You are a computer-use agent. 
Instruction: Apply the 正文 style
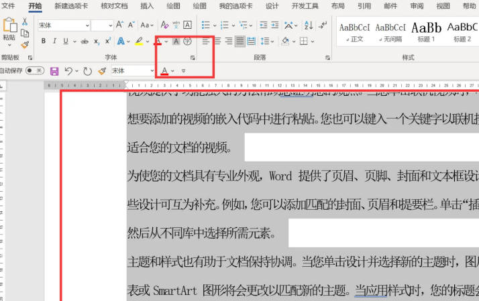[x=354, y=32]
